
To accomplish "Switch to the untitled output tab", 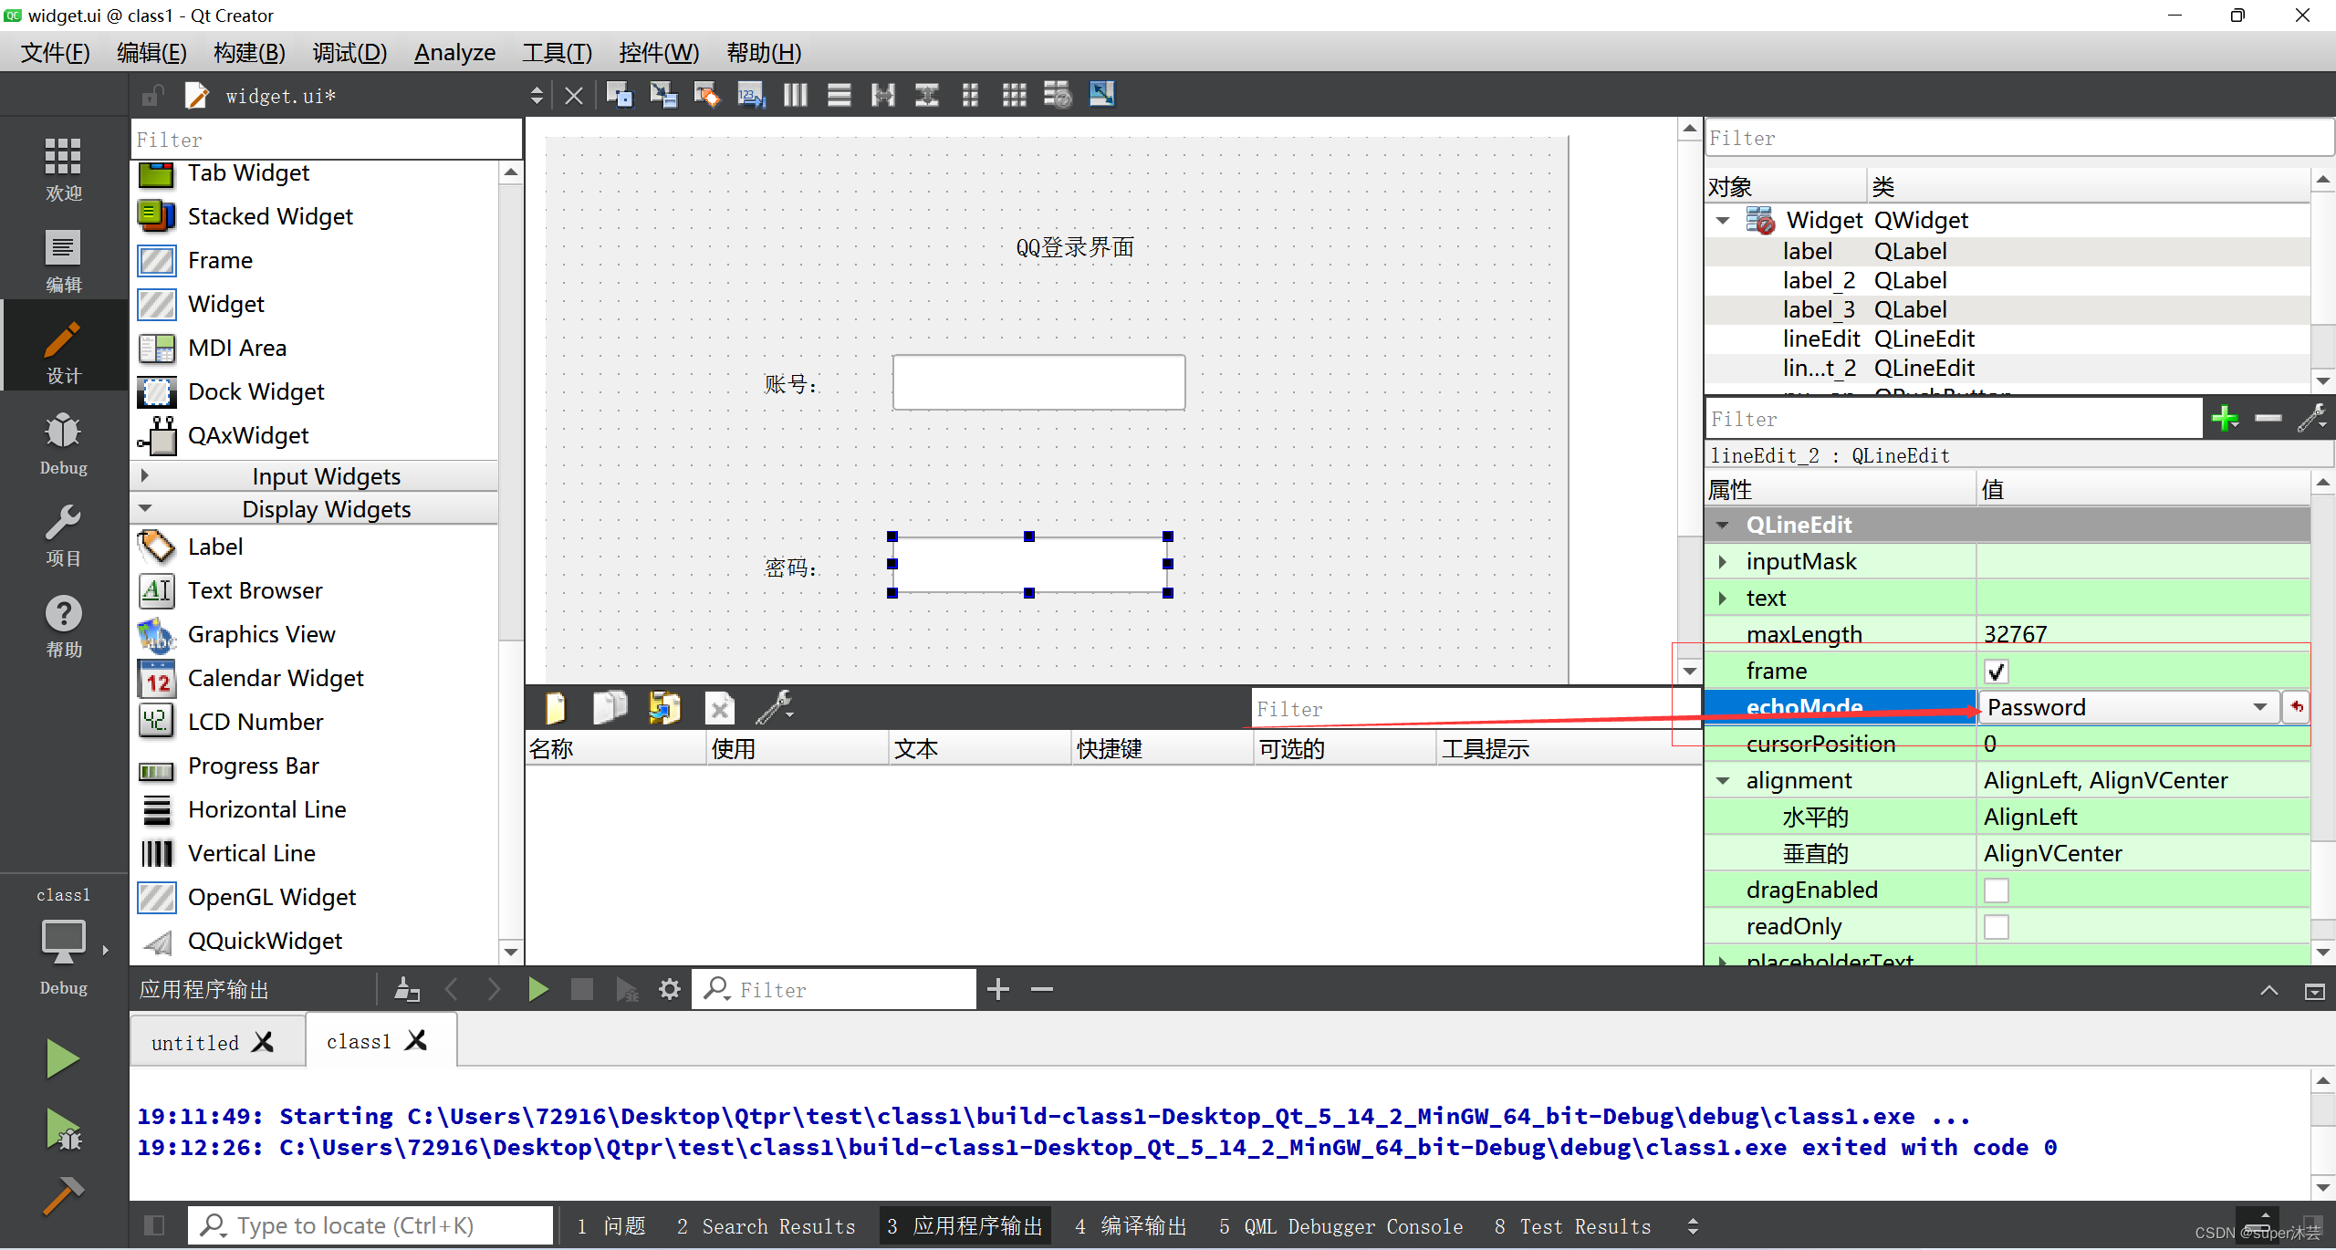I will coord(195,1042).
